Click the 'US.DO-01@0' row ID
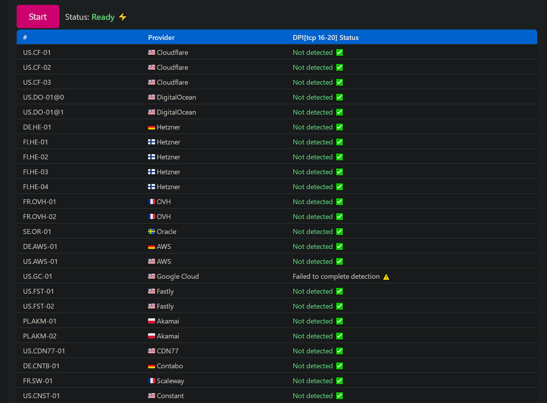The height and width of the screenshot is (403, 547). 43,97
